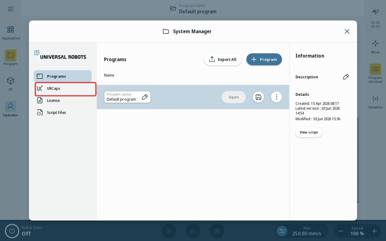The width and height of the screenshot is (386, 241).
Task: Increase speed with plus button
Action: (x=374, y=231)
